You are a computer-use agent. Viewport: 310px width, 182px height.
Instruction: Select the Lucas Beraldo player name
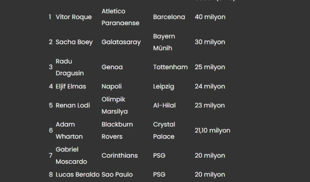(x=77, y=175)
